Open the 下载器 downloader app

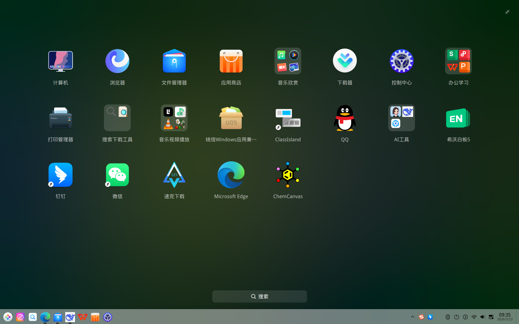coord(345,61)
